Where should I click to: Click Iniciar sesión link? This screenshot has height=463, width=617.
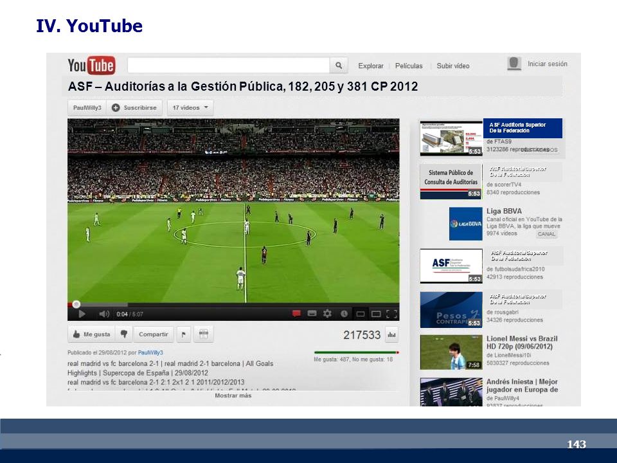(548, 64)
